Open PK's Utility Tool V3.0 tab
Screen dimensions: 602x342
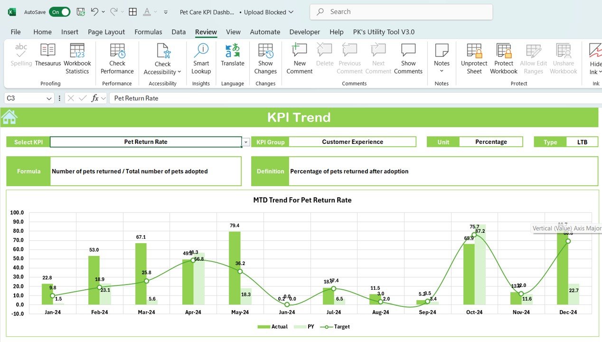[384, 32]
